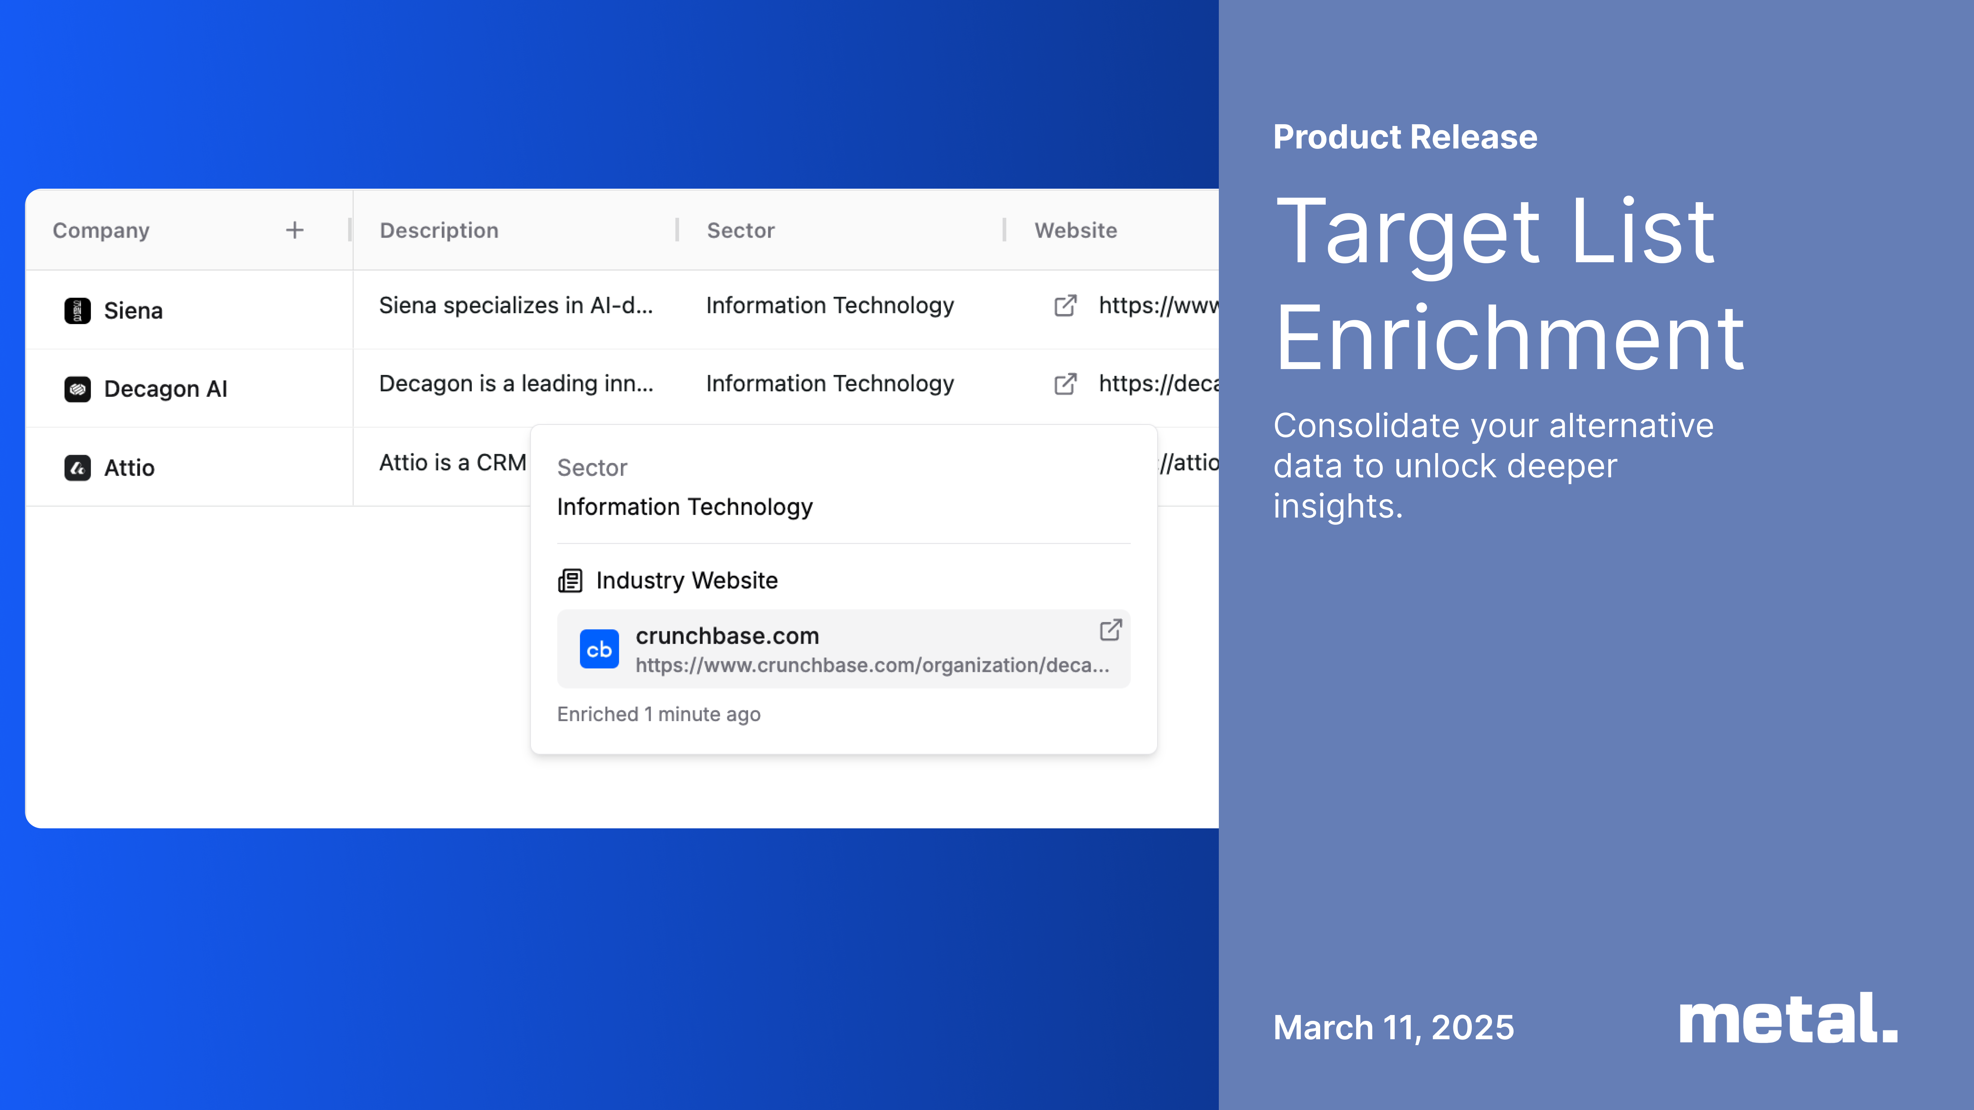Click Siena's Information Technology sector cell
Viewport: 1974px width, 1110px height.
(x=830, y=306)
